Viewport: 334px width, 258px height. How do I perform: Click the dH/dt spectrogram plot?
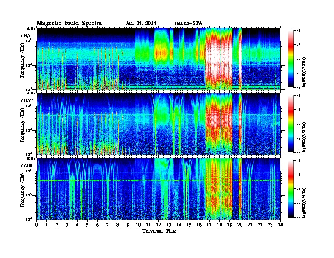pos(159,59)
